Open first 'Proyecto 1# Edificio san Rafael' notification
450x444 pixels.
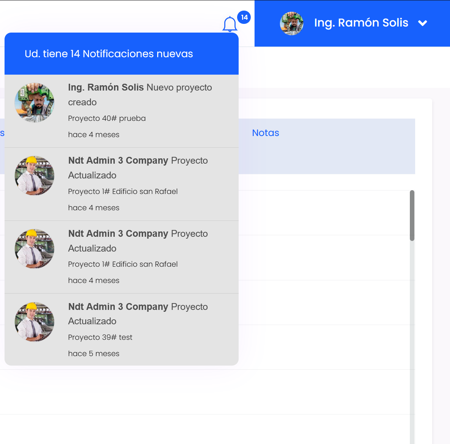[123, 191]
